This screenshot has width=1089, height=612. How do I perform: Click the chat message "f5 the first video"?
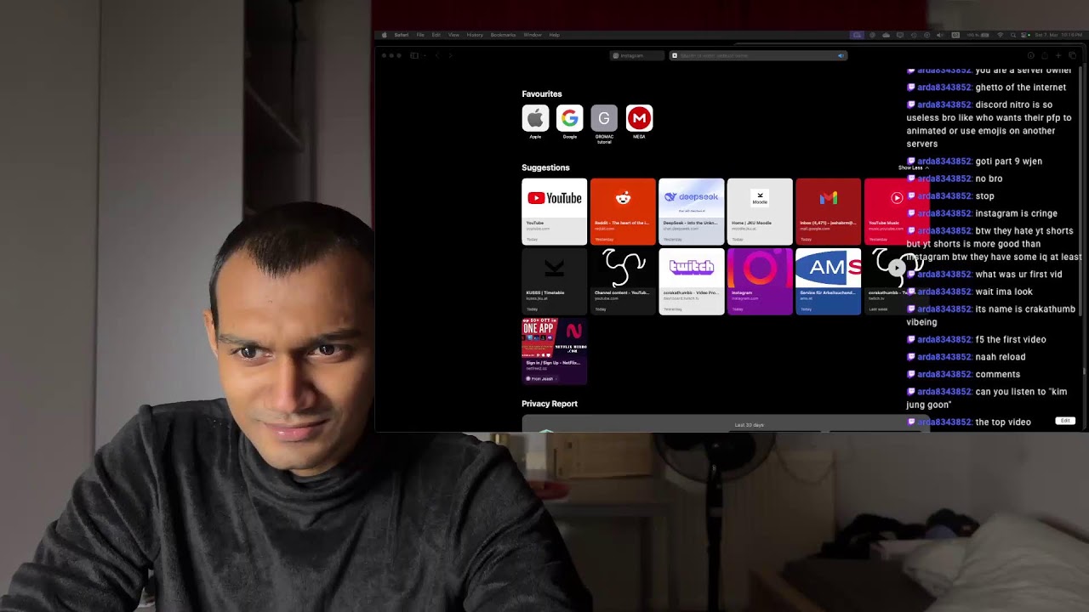click(1011, 340)
